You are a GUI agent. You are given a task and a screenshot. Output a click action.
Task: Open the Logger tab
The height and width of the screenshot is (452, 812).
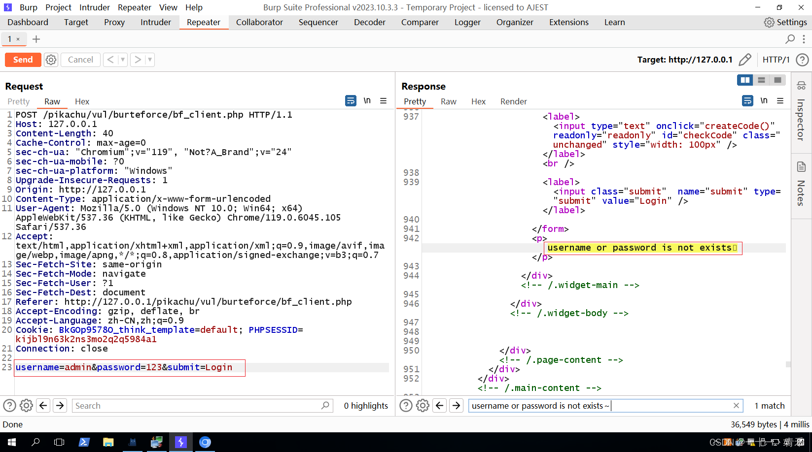coord(467,22)
